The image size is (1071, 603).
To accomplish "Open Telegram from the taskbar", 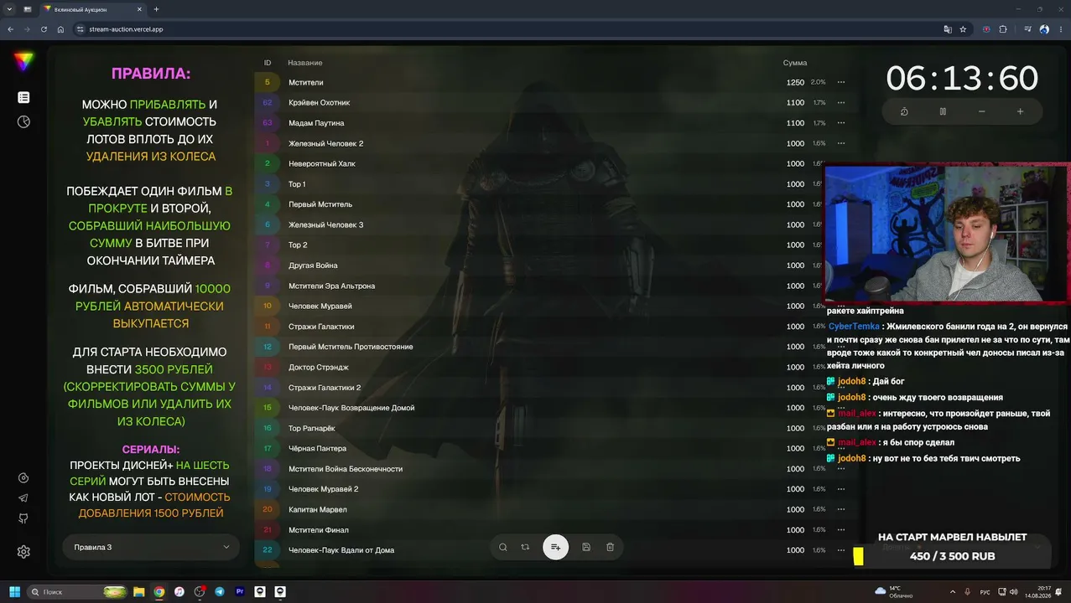I will coord(220,591).
